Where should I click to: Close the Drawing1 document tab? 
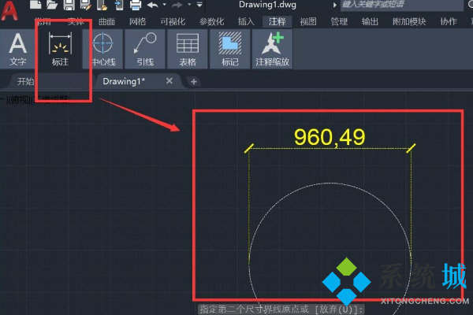pyautogui.click(x=169, y=81)
